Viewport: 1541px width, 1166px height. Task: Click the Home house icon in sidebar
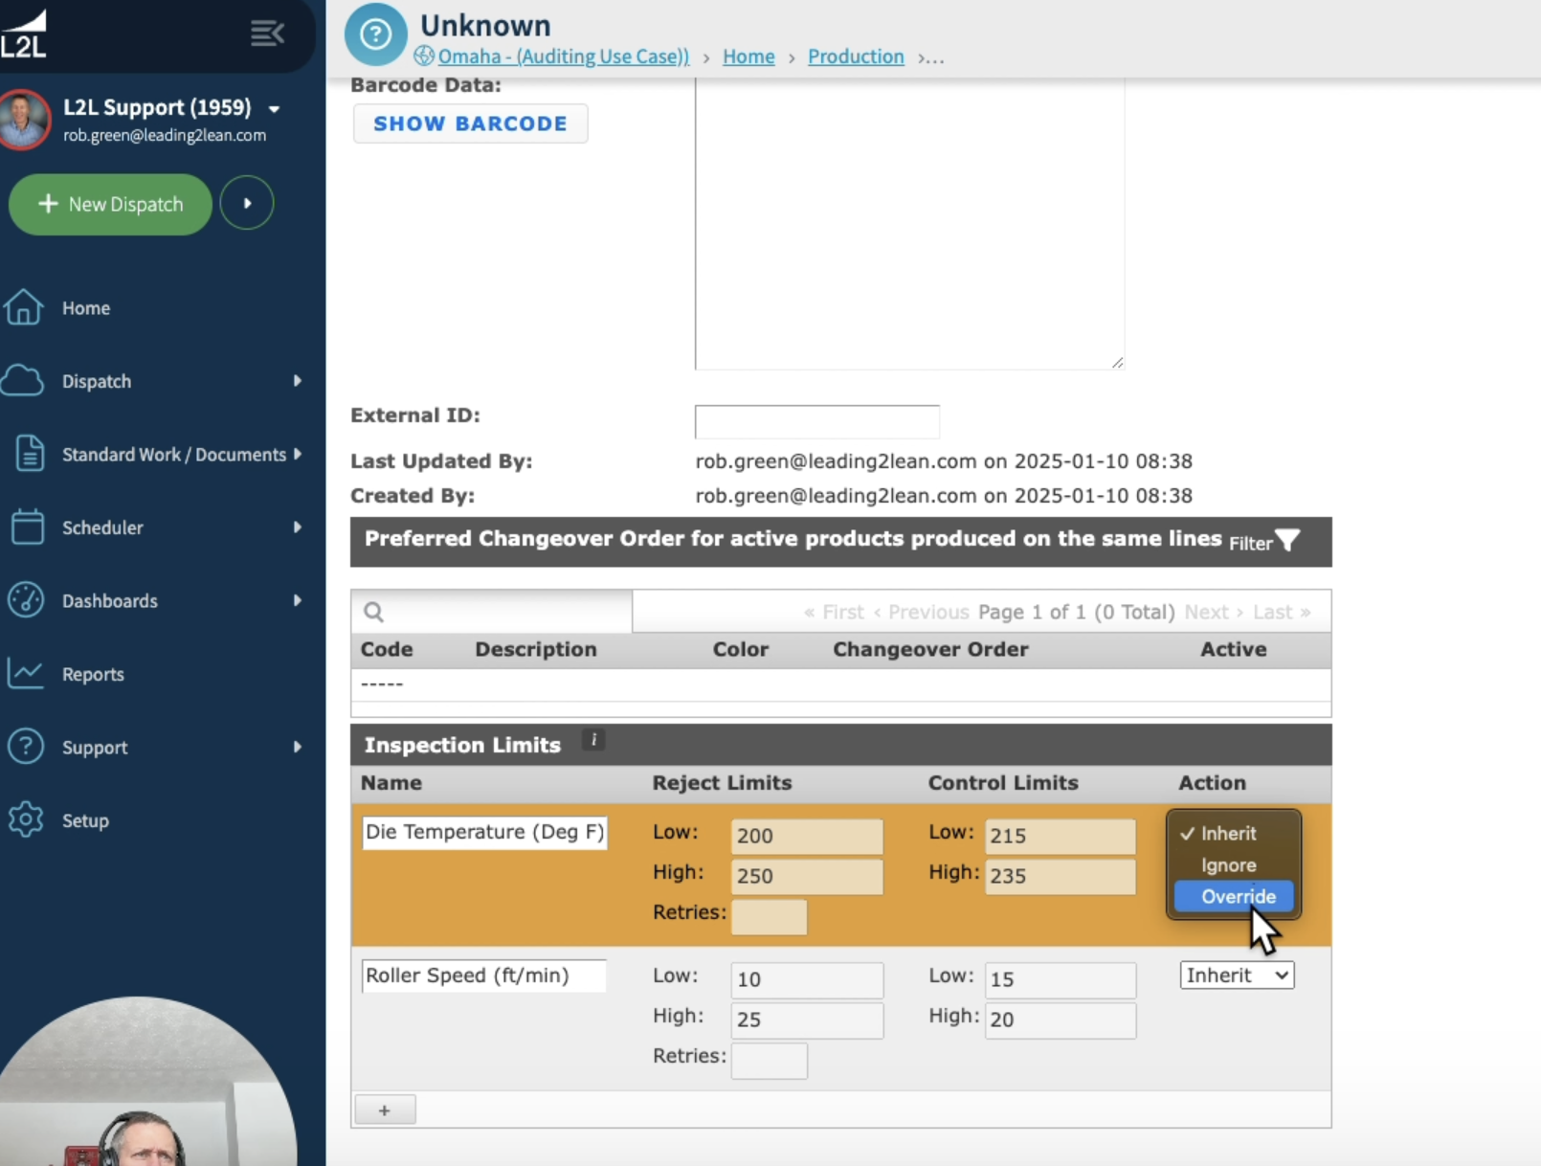[x=23, y=307]
